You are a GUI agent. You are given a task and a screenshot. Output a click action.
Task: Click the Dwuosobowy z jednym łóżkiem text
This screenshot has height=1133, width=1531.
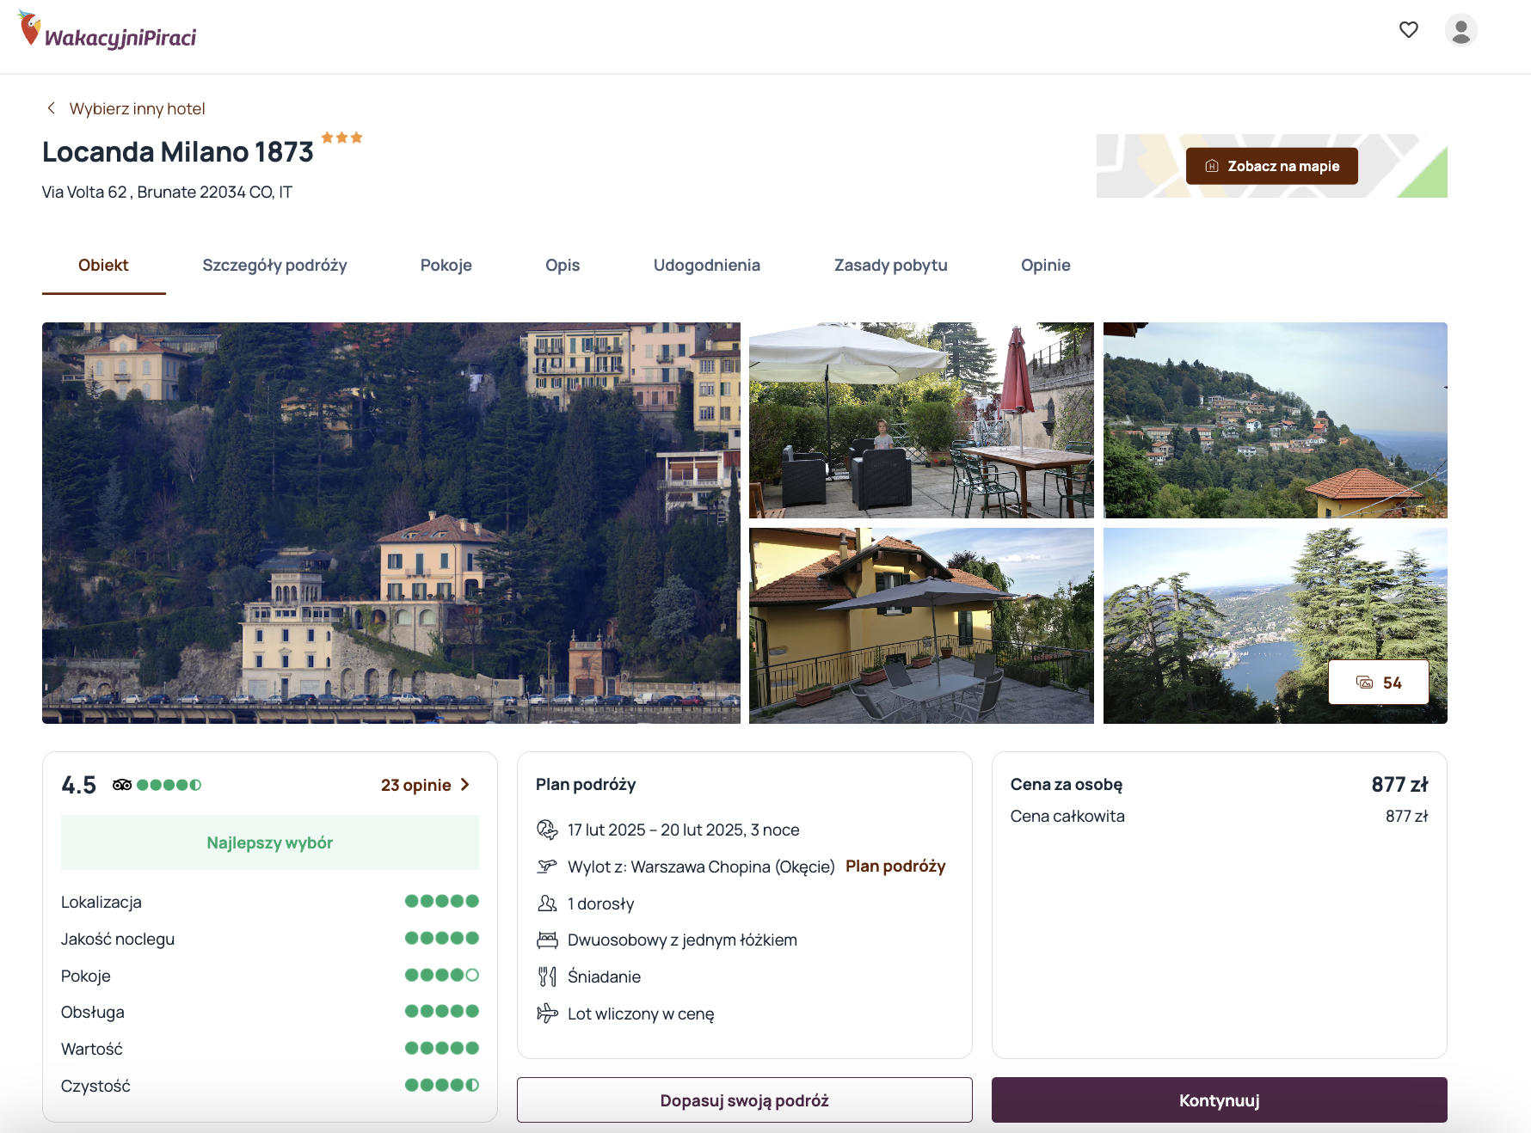pyautogui.click(x=683, y=940)
